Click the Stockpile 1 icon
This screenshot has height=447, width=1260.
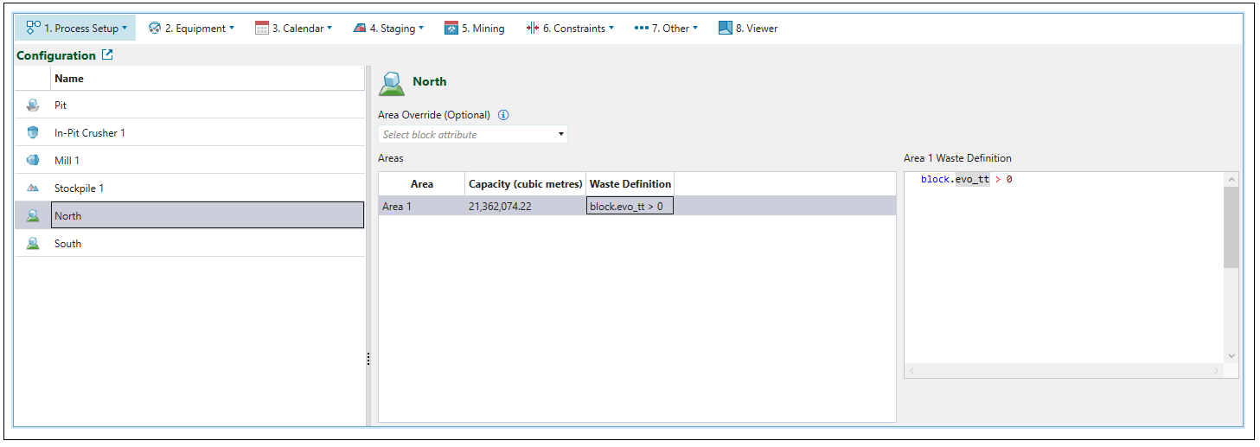(x=33, y=188)
